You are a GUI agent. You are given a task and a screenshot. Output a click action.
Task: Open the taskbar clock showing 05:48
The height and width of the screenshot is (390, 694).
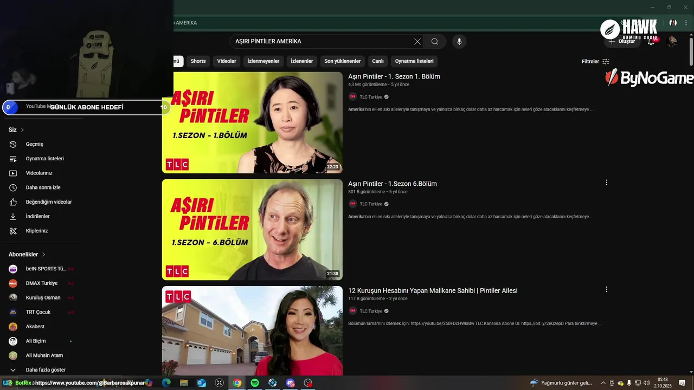(663, 383)
